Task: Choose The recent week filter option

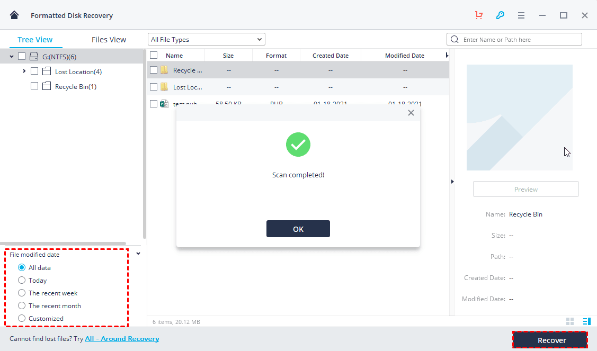Action: pos(21,293)
